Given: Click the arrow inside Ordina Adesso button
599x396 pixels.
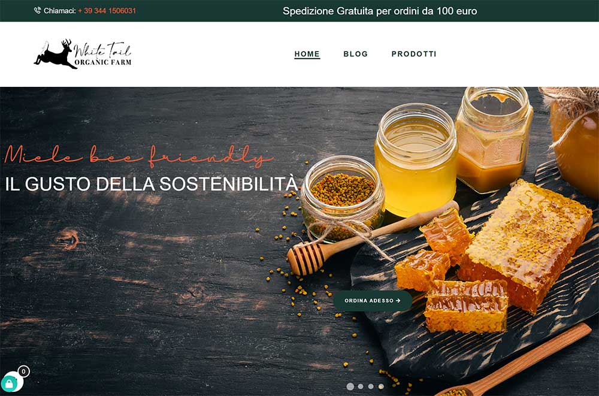Looking at the screenshot, I should pyautogui.click(x=398, y=301).
